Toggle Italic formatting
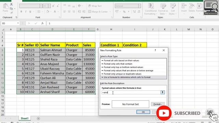The width and height of the screenshot is (219, 123). coord(26,12)
